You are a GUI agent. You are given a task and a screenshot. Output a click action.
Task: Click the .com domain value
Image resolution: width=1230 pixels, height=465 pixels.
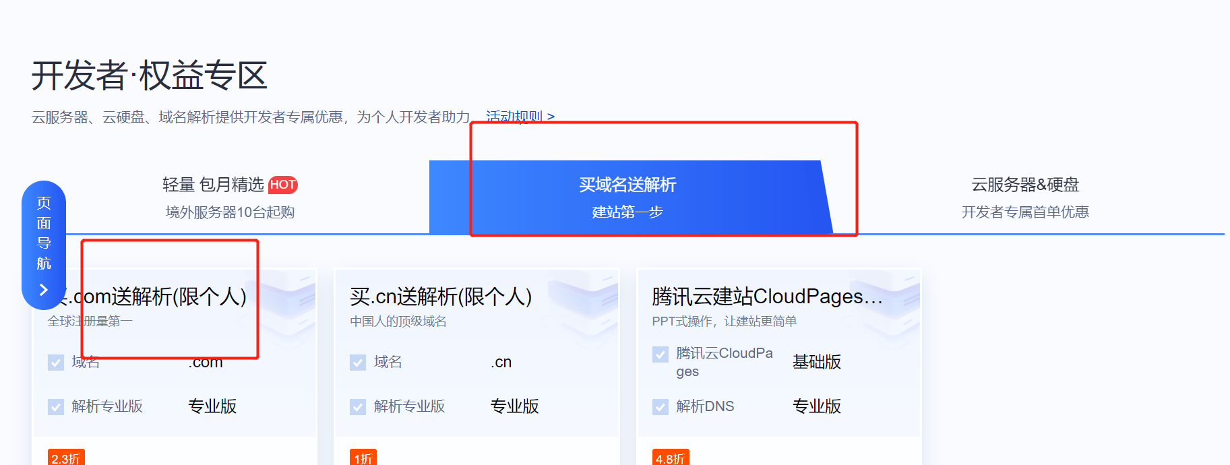[206, 363]
